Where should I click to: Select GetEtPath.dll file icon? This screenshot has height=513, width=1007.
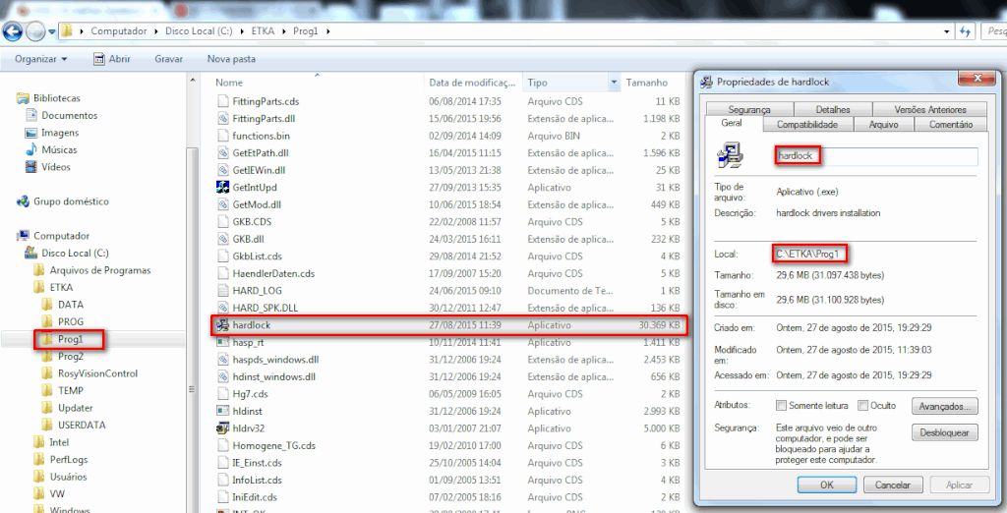click(x=223, y=152)
